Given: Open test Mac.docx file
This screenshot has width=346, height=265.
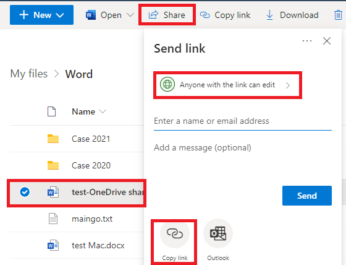Looking at the screenshot, I should pyautogui.click(x=98, y=246).
